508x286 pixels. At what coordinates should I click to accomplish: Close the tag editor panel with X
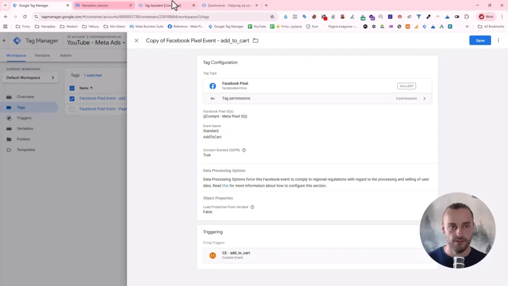(x=136, y=41)
